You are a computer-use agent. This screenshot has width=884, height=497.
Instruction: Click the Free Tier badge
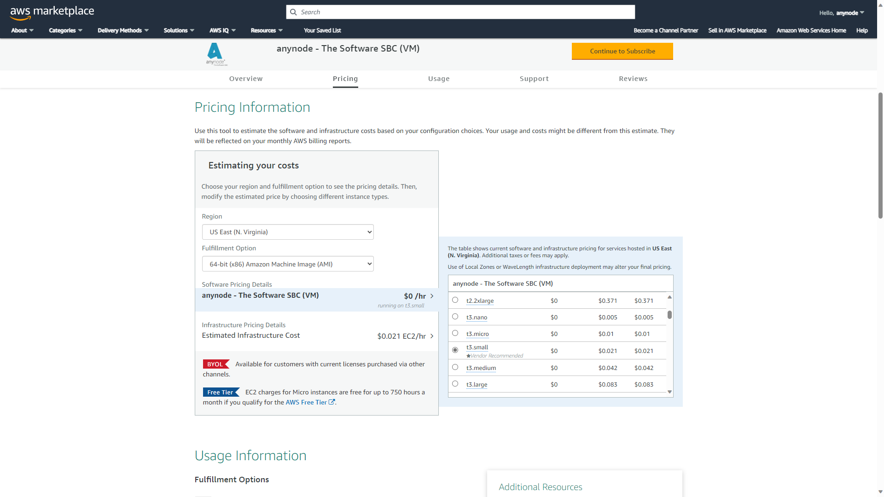(x=221, y=392)
